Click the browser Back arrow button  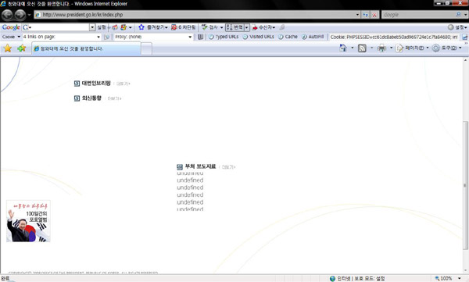(8, 15)
